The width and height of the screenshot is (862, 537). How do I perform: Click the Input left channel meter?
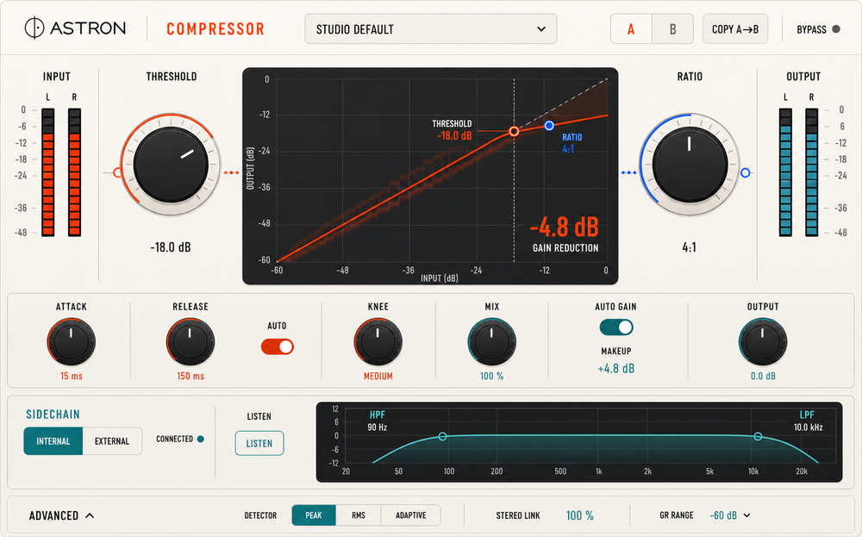coord(47,172)
